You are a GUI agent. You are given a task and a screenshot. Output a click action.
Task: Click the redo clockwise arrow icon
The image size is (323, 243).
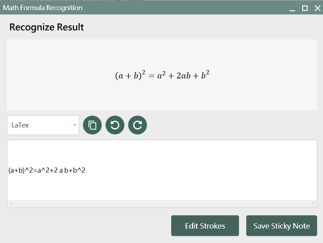(x=137, y=125)
